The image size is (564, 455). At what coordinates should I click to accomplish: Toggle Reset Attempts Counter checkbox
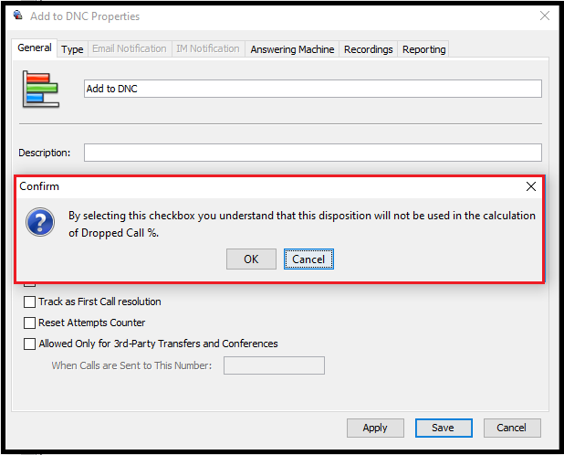pos(29,323)
